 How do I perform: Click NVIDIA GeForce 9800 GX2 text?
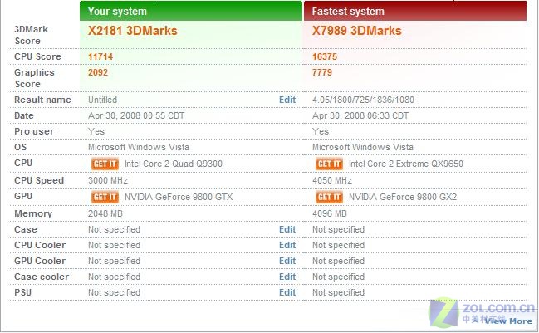pyautogui.click(x=403, y=197)
